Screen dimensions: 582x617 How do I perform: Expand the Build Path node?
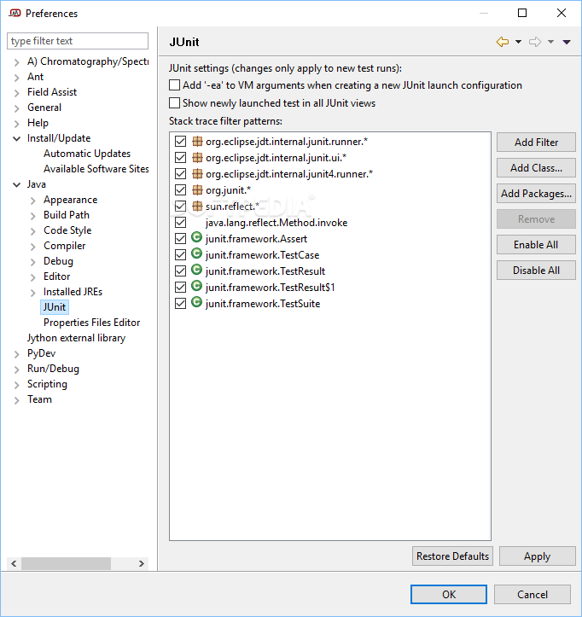tap(33, 216)
